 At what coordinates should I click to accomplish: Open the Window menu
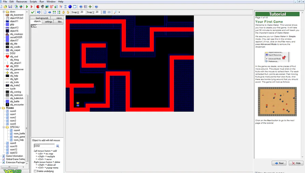[51, 2]
